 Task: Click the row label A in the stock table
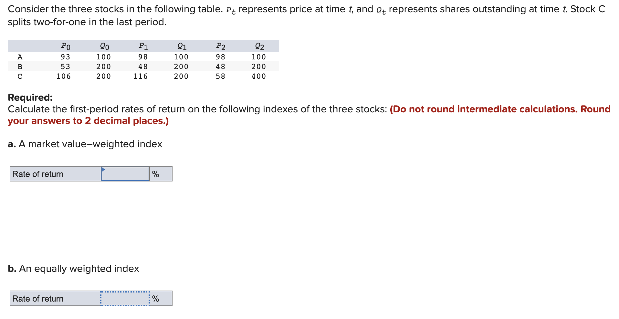[20, 57]
